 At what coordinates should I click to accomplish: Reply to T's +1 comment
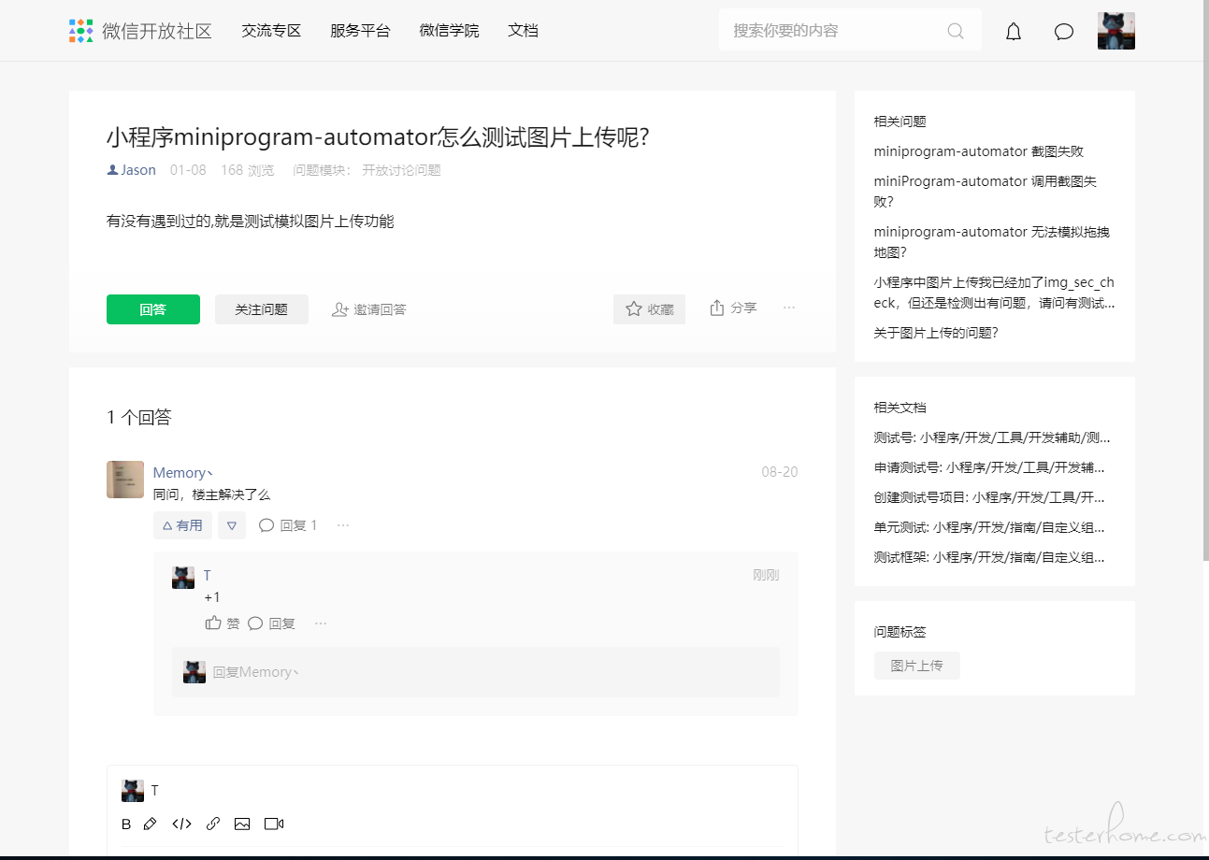[271, 623]
